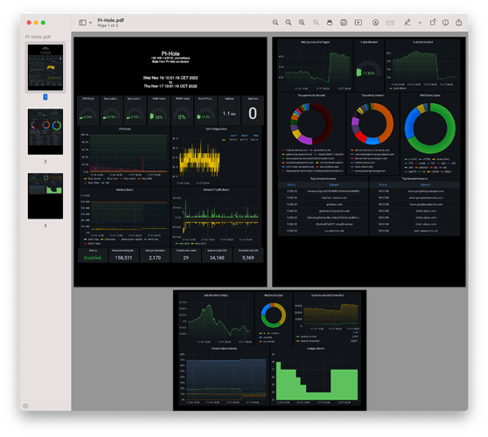The image size is (488, 437).
Task: Click the Network Traffic Basic graph
Action: [220, 218]
